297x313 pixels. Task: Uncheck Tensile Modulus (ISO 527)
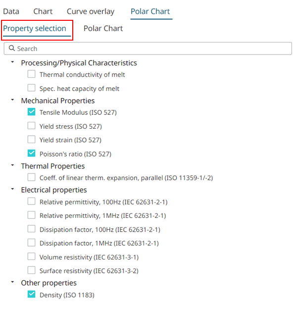click(32, 112)
